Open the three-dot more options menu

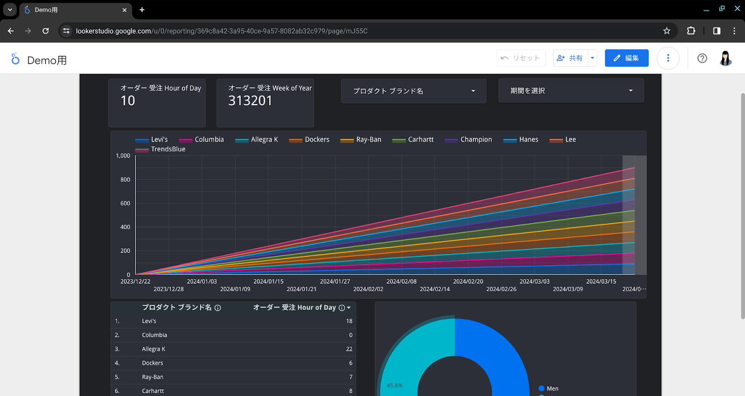coord(668,58)
